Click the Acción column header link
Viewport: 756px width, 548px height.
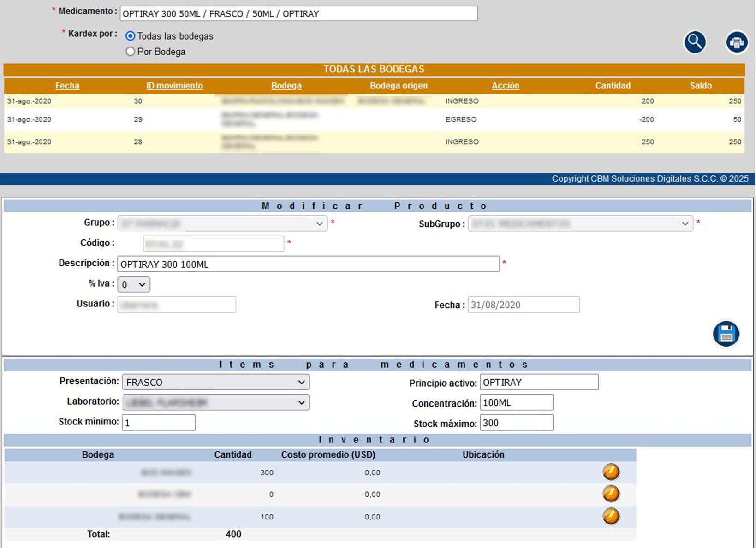505,86
